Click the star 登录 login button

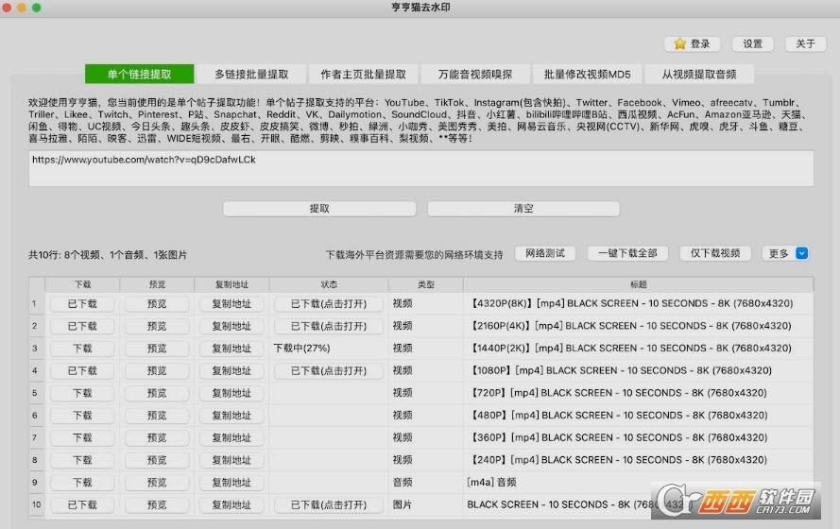(x=692, y=43)
